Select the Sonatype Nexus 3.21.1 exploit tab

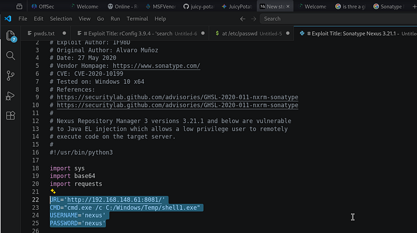coord(356,33)
